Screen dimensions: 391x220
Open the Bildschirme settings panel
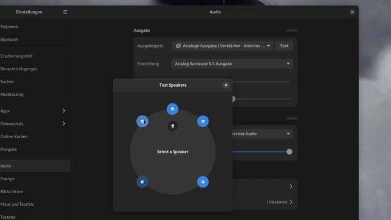tap(35, 191)
